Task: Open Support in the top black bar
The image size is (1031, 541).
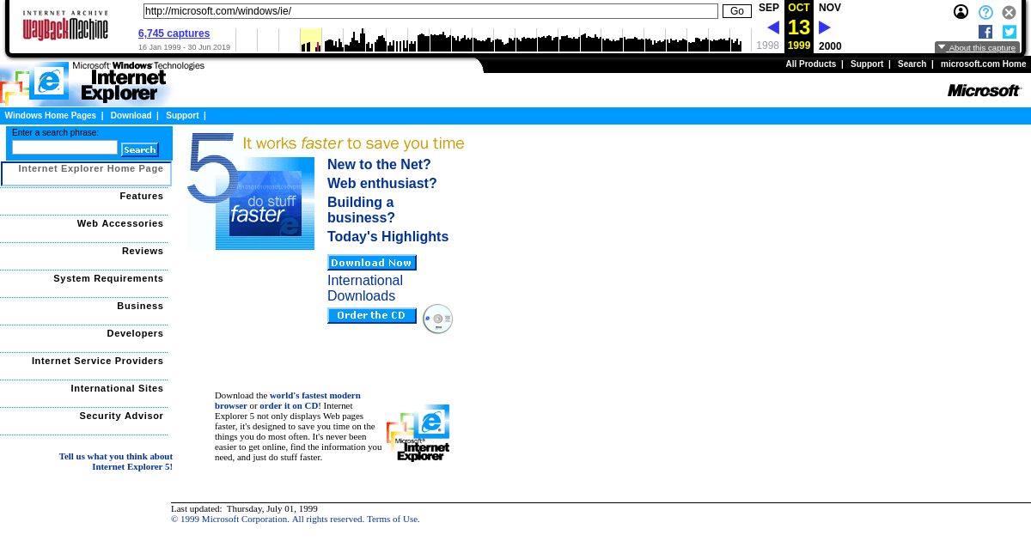Action: click(867, 64)
